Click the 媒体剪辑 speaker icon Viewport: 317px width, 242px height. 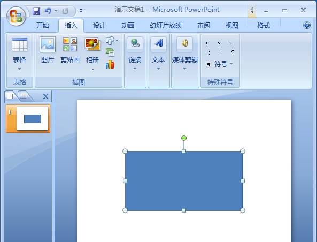tap(184, 43)
